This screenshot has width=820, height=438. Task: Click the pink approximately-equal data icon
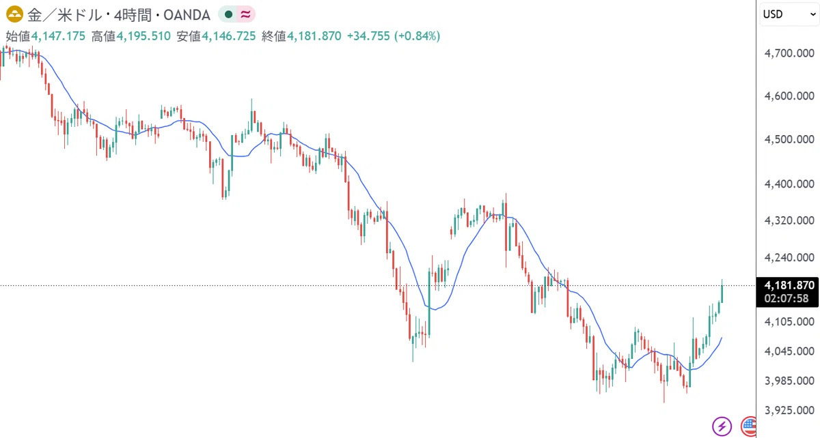[x=243, y=14]
